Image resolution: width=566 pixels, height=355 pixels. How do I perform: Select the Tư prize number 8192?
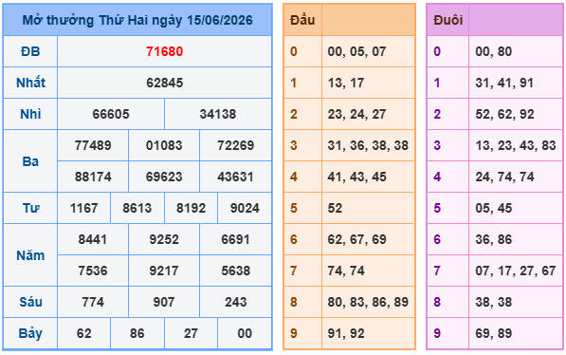[x=191, y=208]
